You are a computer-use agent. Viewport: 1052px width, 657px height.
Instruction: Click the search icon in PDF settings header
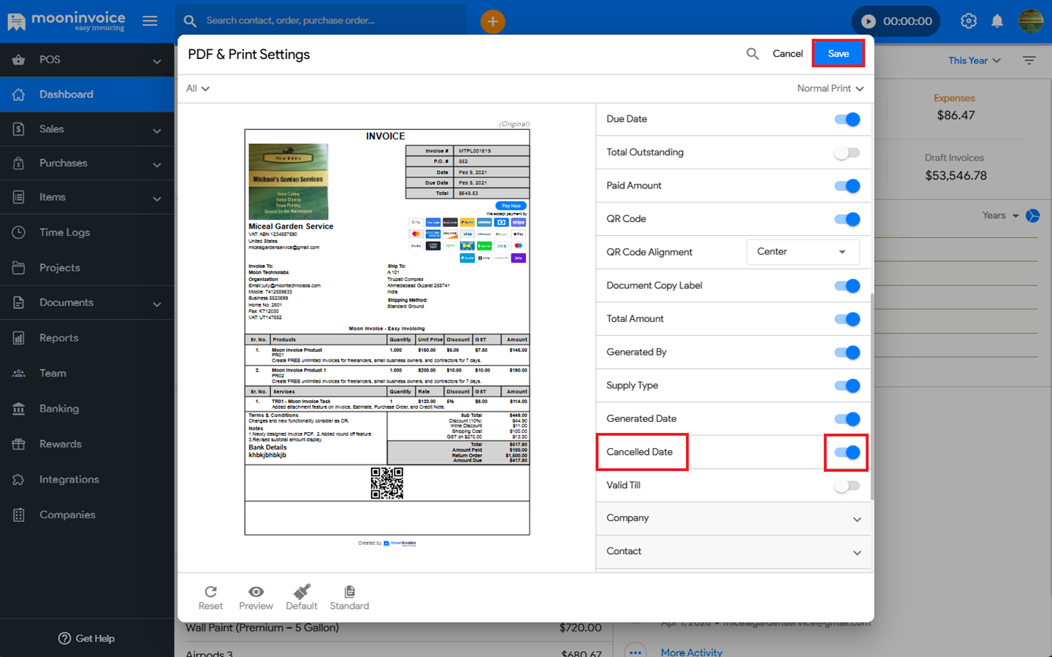click(752, 54)
